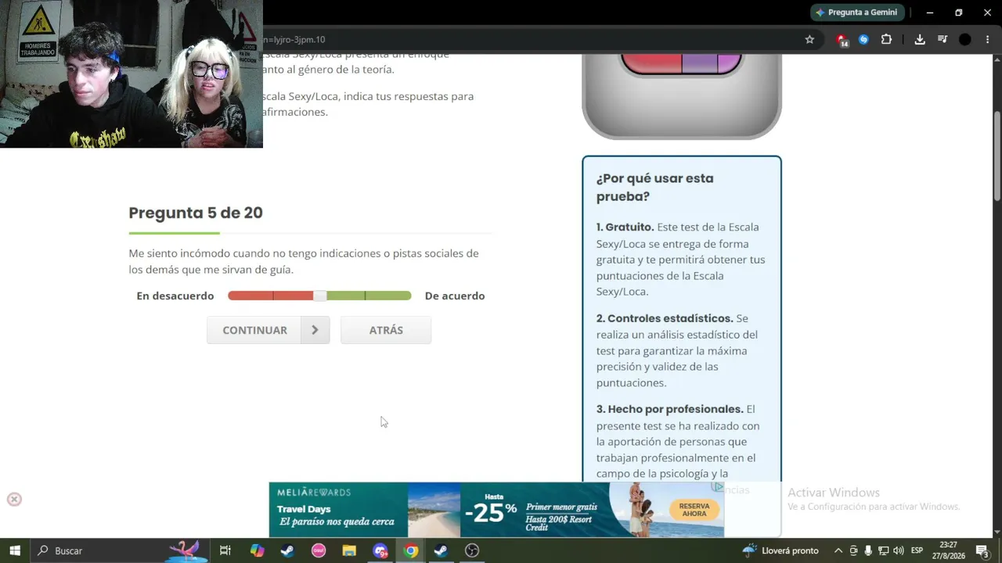
Task: Open osu! from the taskbar
Action: [319, 550]
